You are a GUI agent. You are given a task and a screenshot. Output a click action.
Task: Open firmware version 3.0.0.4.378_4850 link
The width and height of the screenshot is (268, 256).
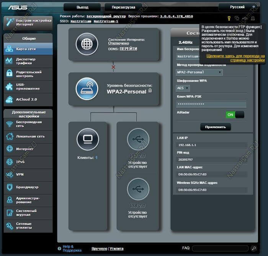(176, 16)
